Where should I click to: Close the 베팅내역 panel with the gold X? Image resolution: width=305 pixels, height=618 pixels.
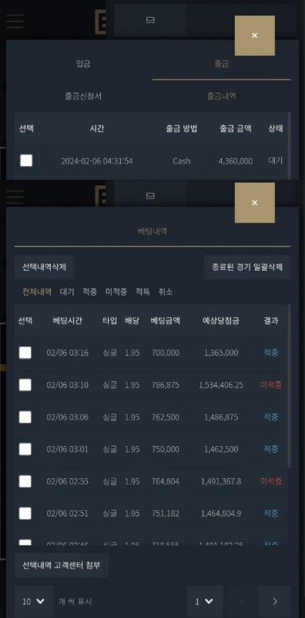(x=255, y=203)
